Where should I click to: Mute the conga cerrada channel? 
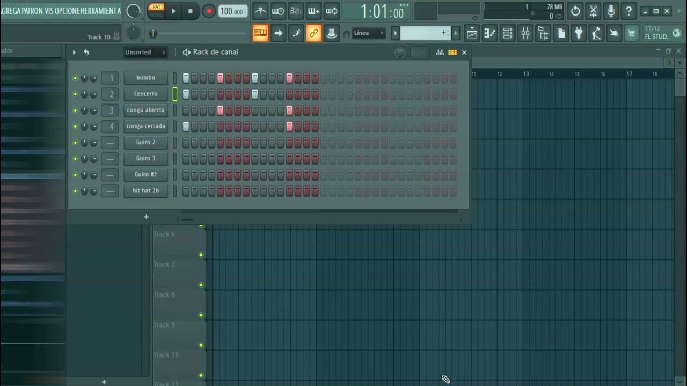point(75,127)
